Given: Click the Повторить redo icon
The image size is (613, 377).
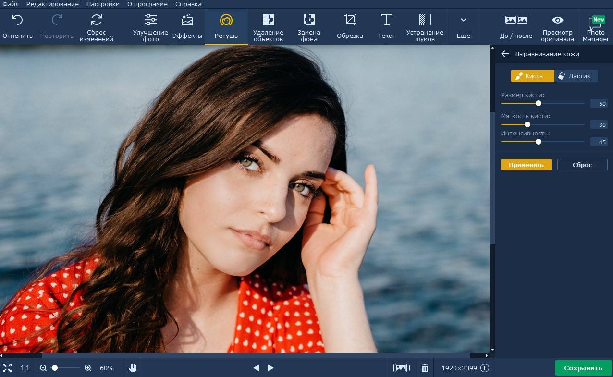Looking at the screenshot, I should pyautogui.click(x=57, y=20).
